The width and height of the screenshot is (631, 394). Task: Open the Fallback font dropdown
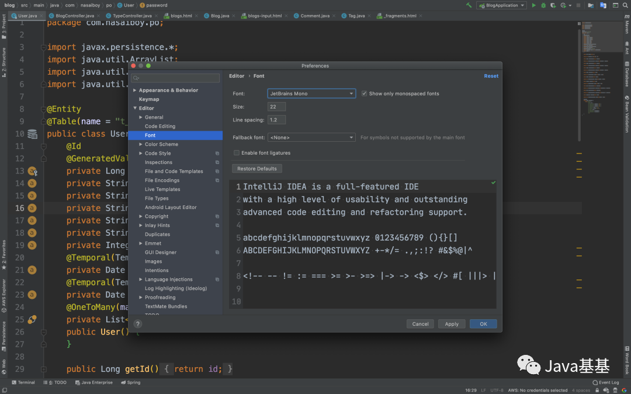click(x=311, y=138)
